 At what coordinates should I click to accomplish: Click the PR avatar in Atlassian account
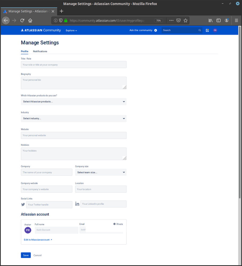tap(28, 230)
